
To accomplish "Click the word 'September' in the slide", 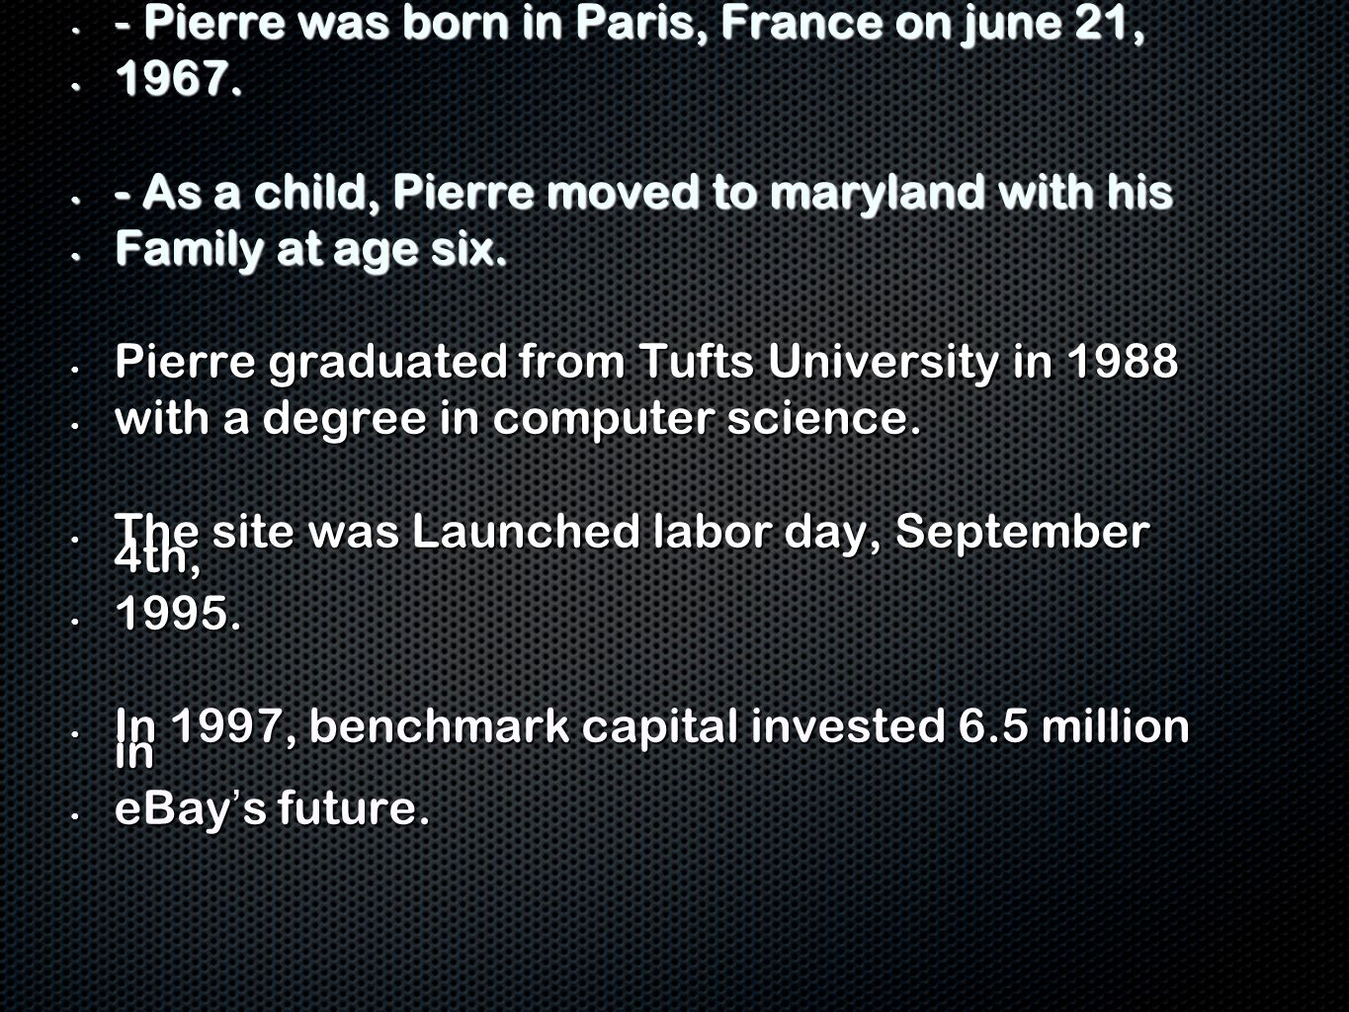I will coord(1022,534).
